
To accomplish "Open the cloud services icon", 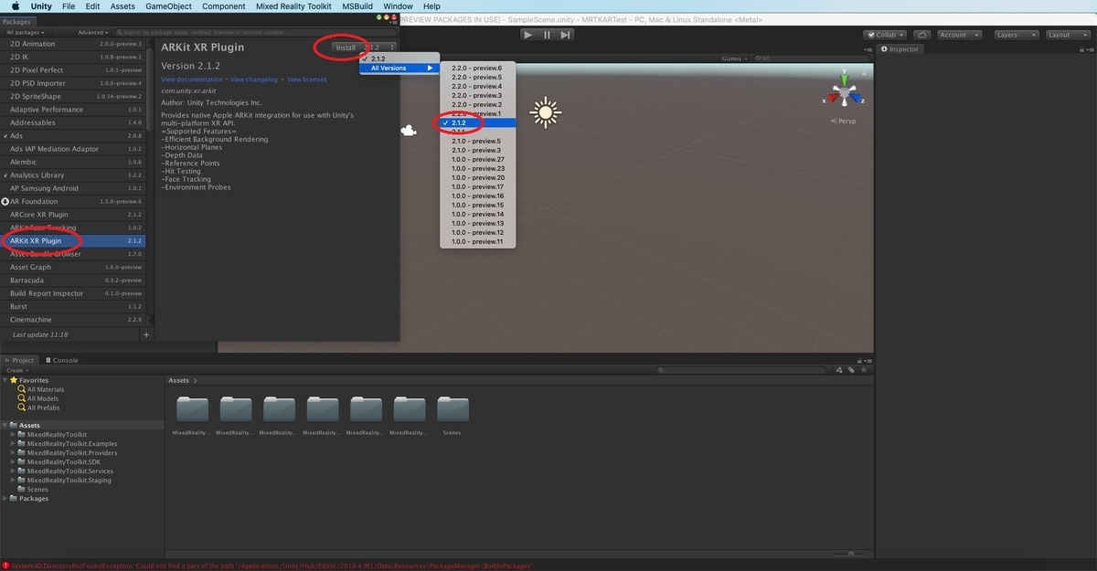I will (922, 35).
